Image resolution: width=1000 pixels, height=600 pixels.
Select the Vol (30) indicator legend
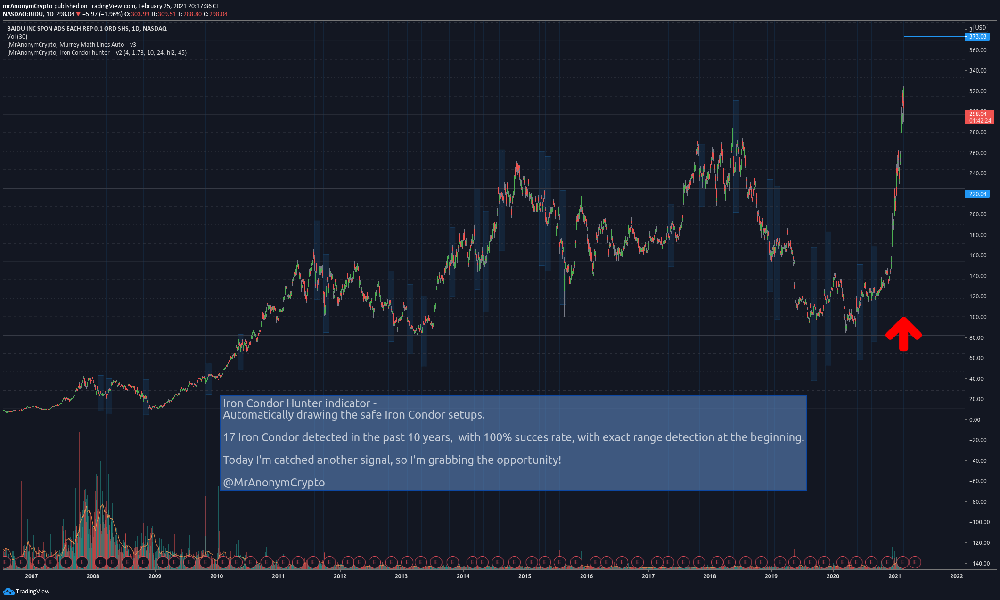[x=17, y=37]
